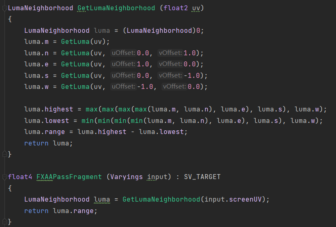Click 'return luma;' statement
This screenshot has height=227, width=336.
click(48, 143)
